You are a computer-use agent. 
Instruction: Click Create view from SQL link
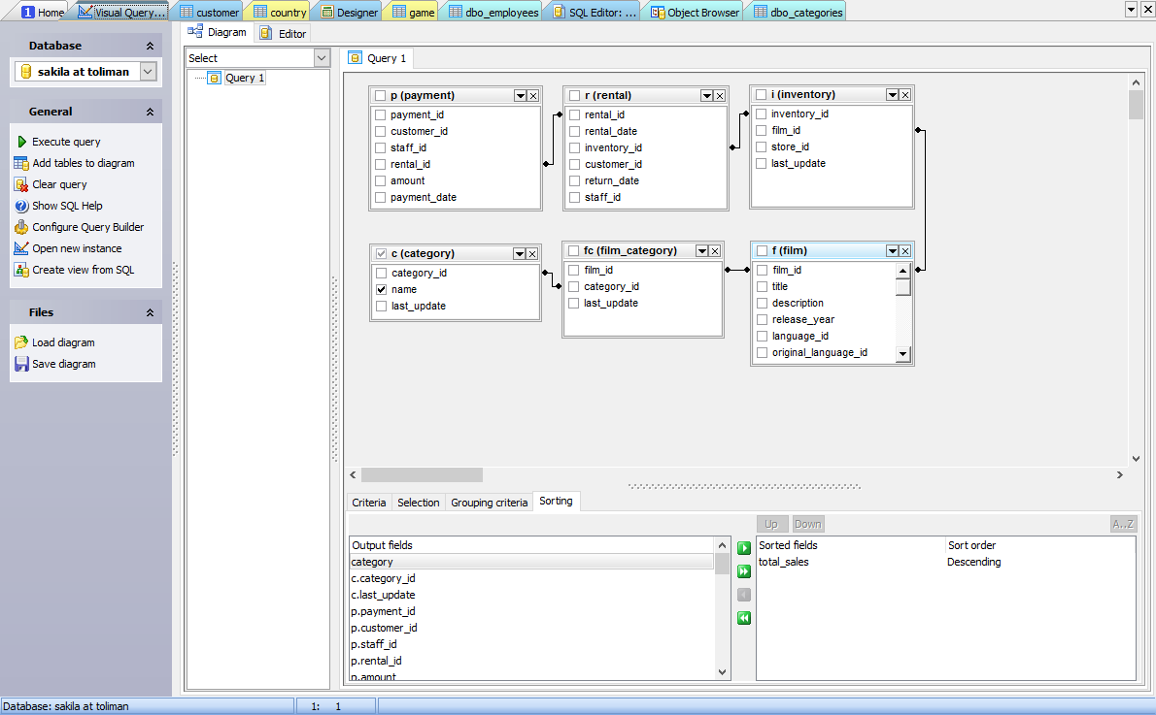coord(83,270)
